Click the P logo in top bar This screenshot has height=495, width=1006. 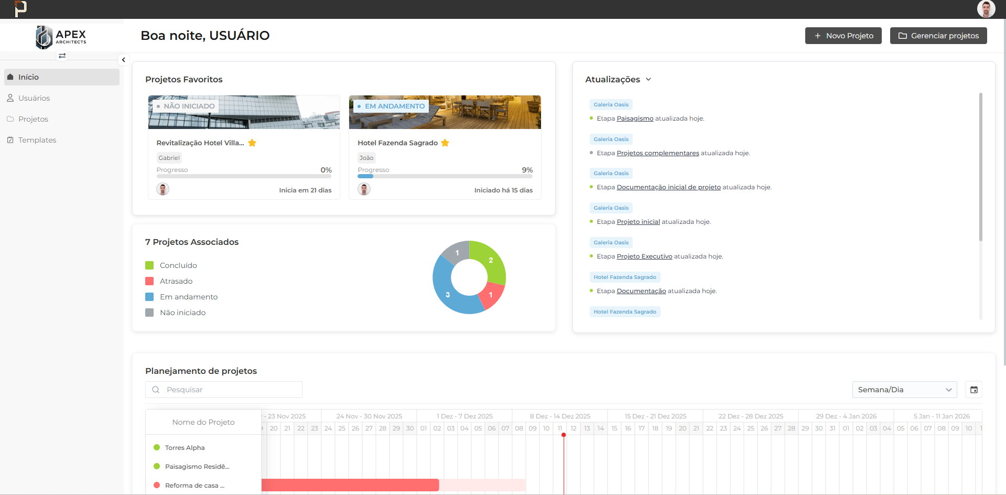[x=20, y=9]
